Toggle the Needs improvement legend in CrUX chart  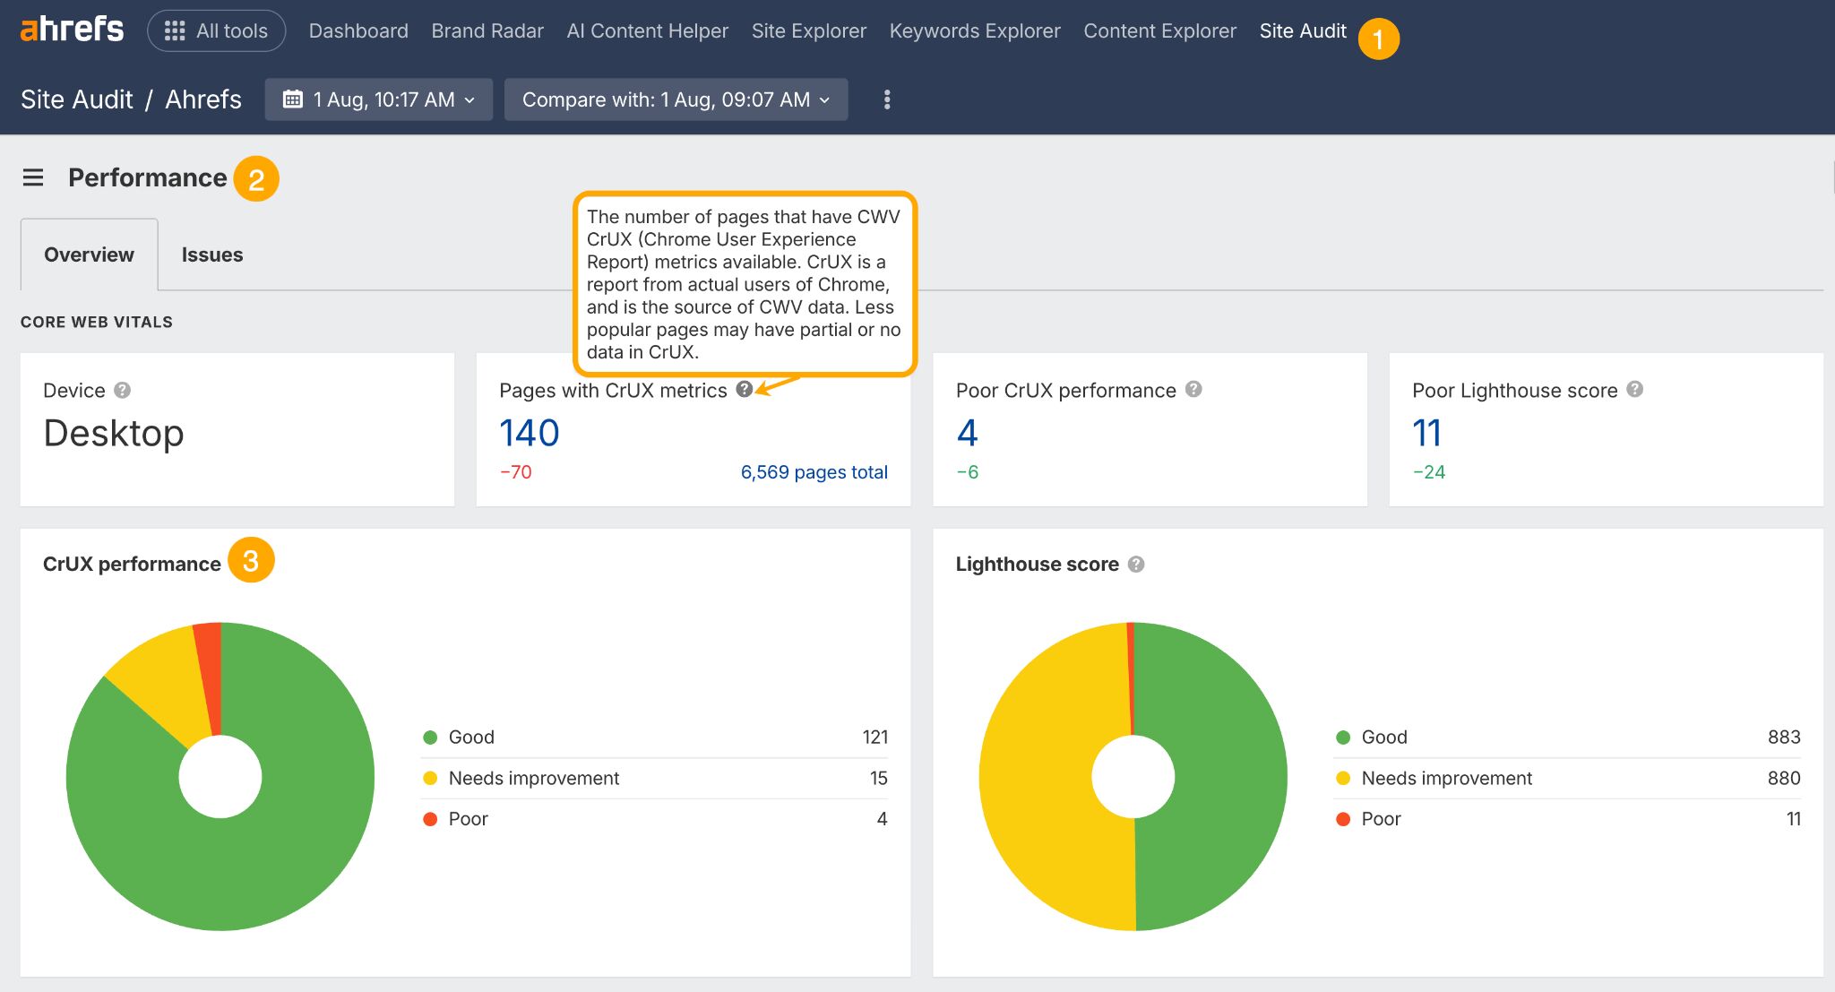pos(533,778)
